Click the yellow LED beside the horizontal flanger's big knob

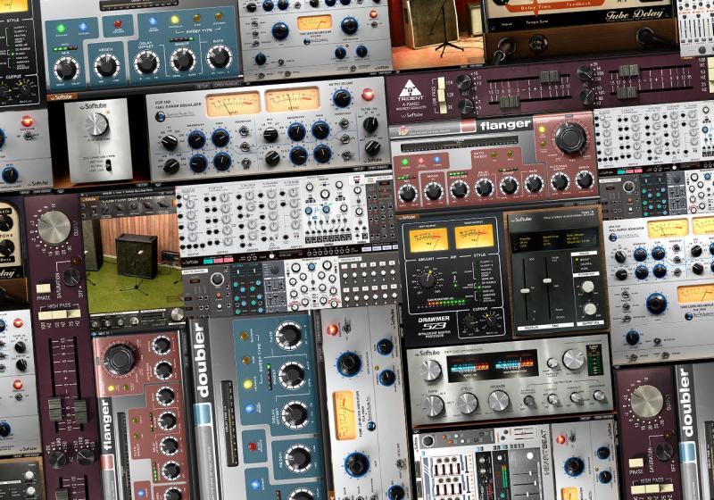(x=542, y=129)
